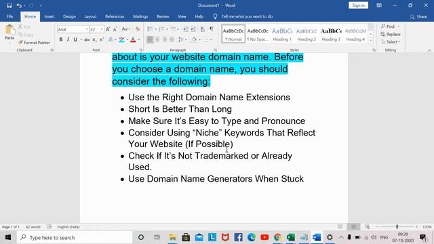Increase paragraph indent
This screenshot has width=434, height=244.
(193, 29)
